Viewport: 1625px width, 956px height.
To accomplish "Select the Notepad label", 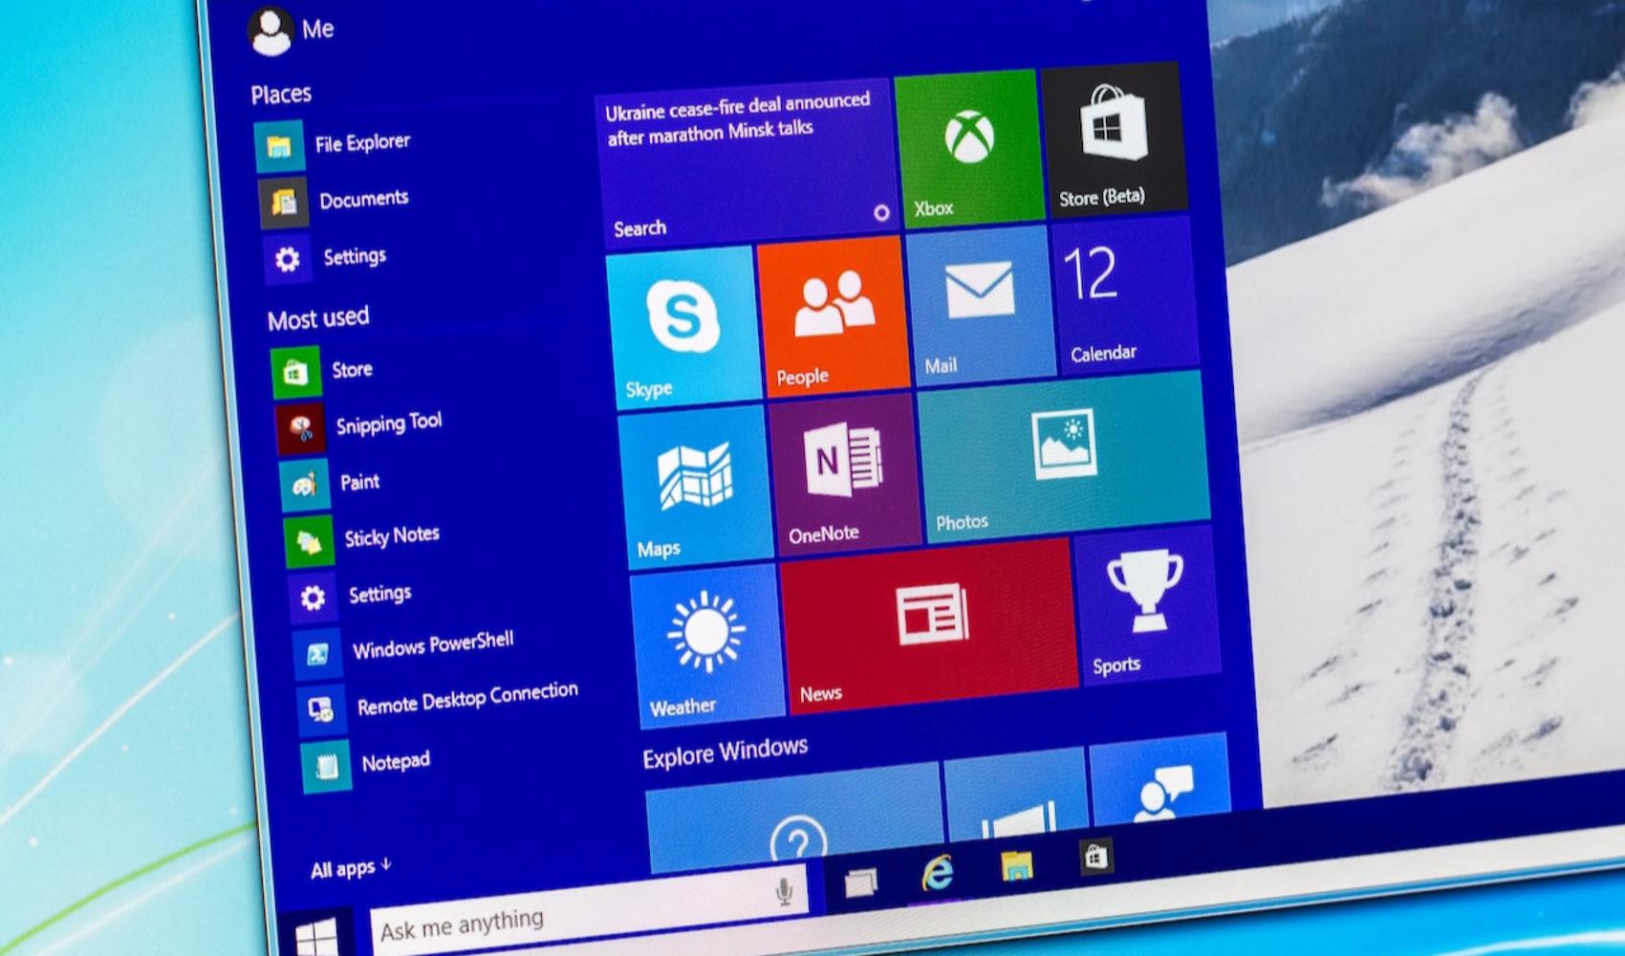I will coord(396,762).
